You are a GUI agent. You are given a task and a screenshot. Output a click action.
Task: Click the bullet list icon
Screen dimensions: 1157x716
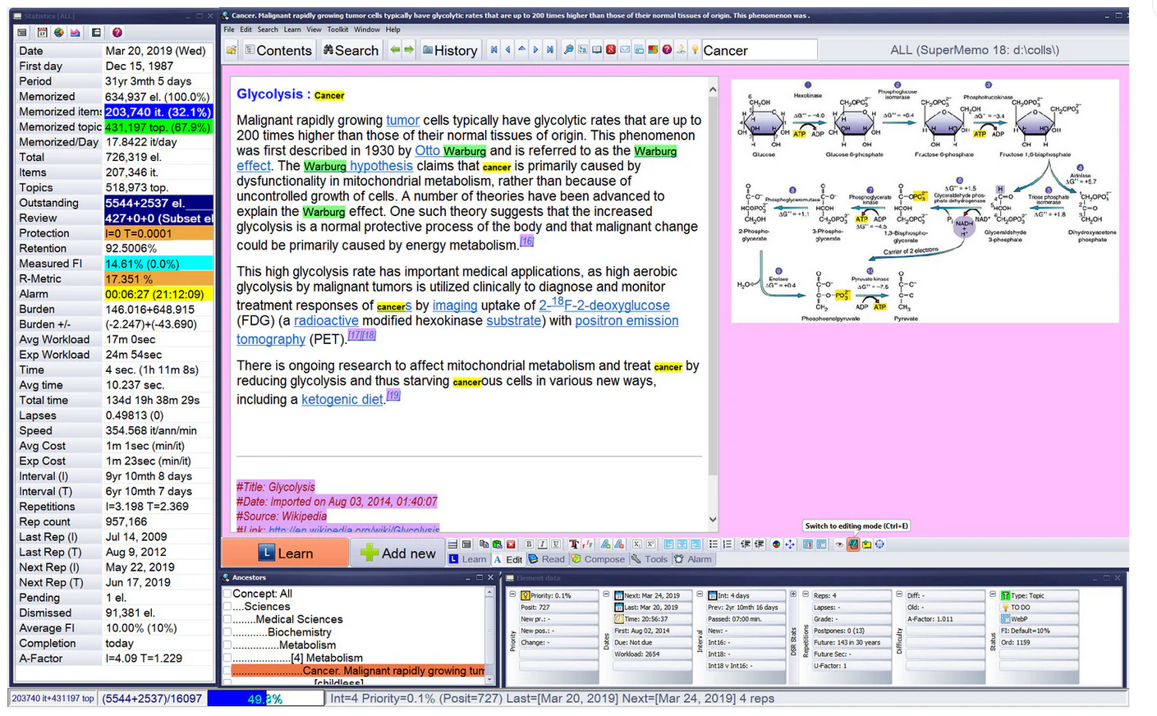click(x=712, y=544)
